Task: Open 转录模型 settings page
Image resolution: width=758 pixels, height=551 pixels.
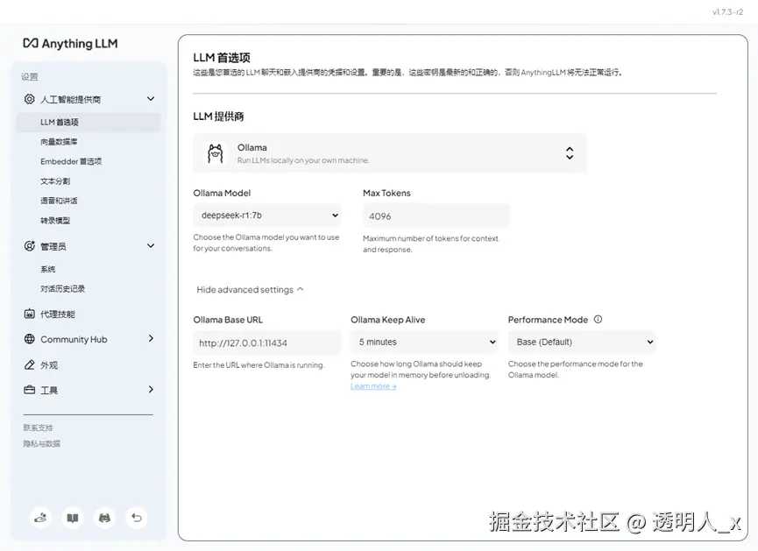Action: (55, 221)
